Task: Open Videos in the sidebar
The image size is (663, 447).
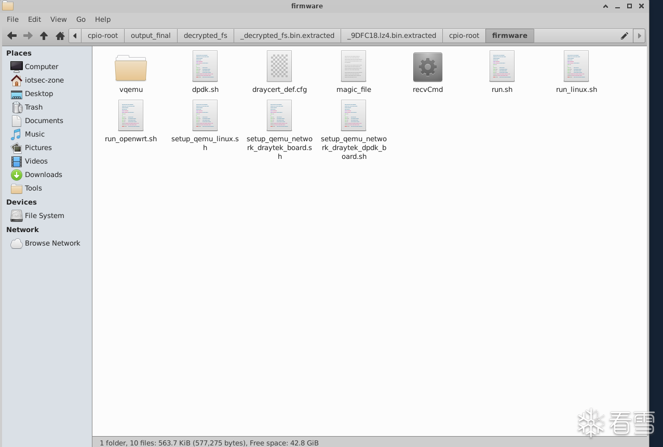Action: [47, 161]
